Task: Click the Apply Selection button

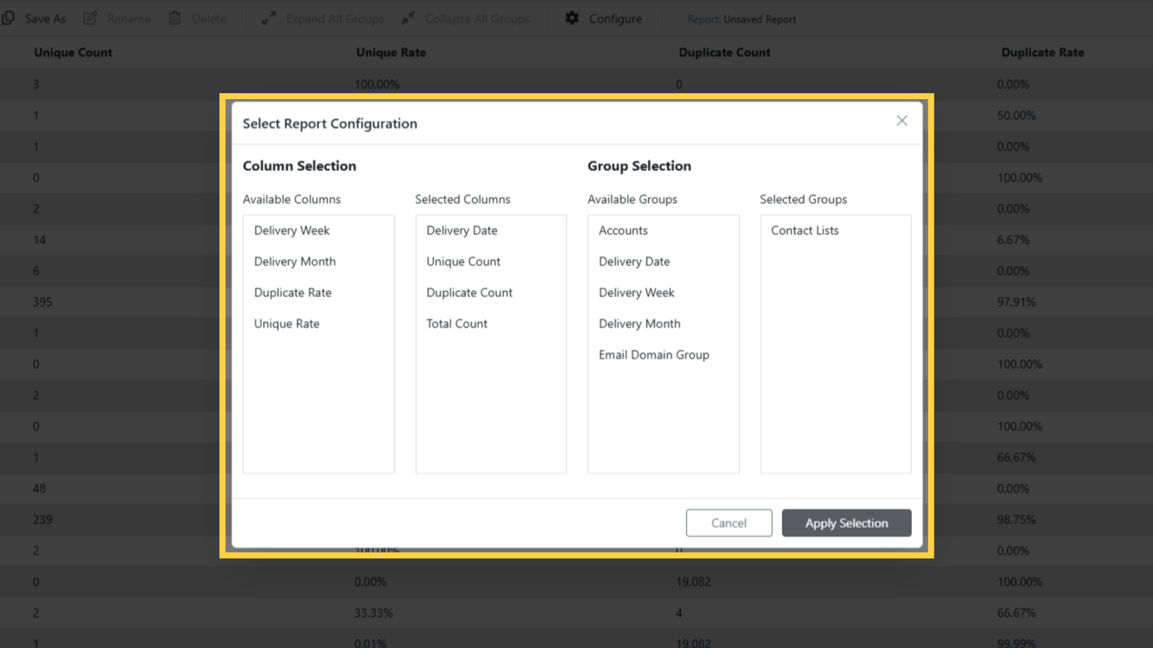Action: click(846, 522)
